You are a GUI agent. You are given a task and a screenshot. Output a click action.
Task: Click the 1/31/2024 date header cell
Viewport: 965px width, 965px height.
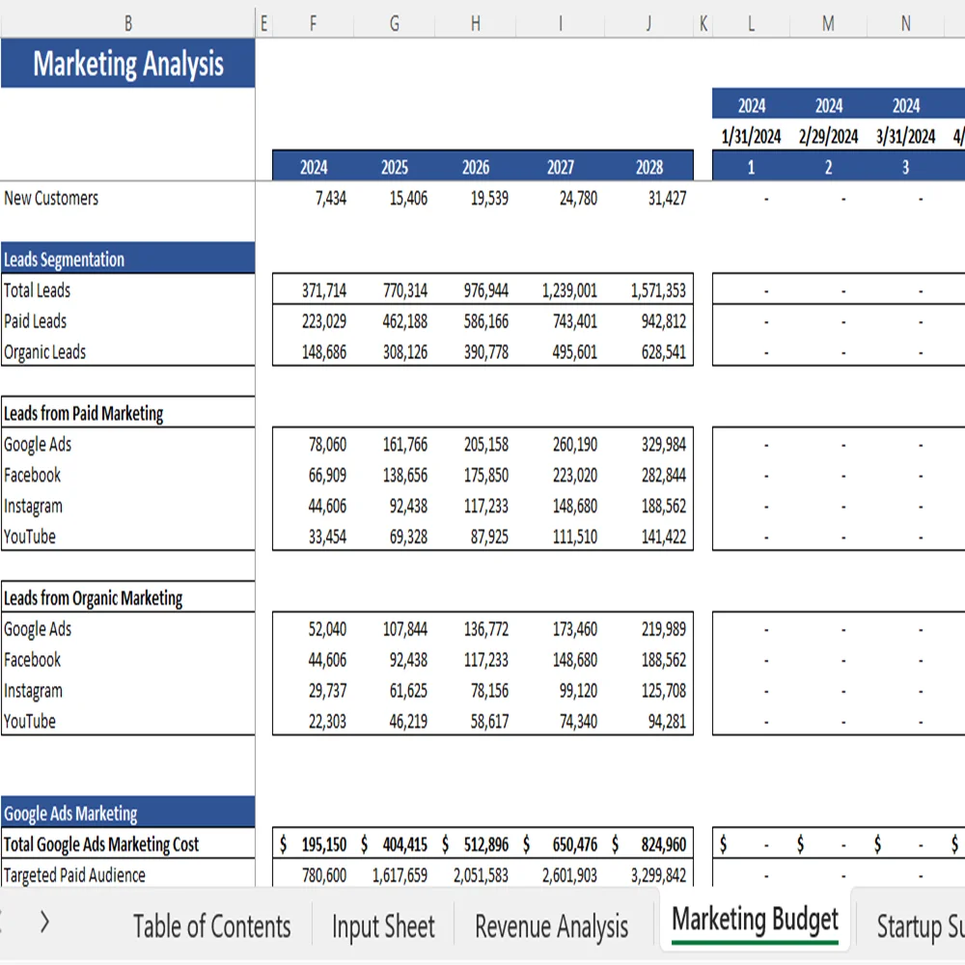pyautogui.click(x=751, y=135)
